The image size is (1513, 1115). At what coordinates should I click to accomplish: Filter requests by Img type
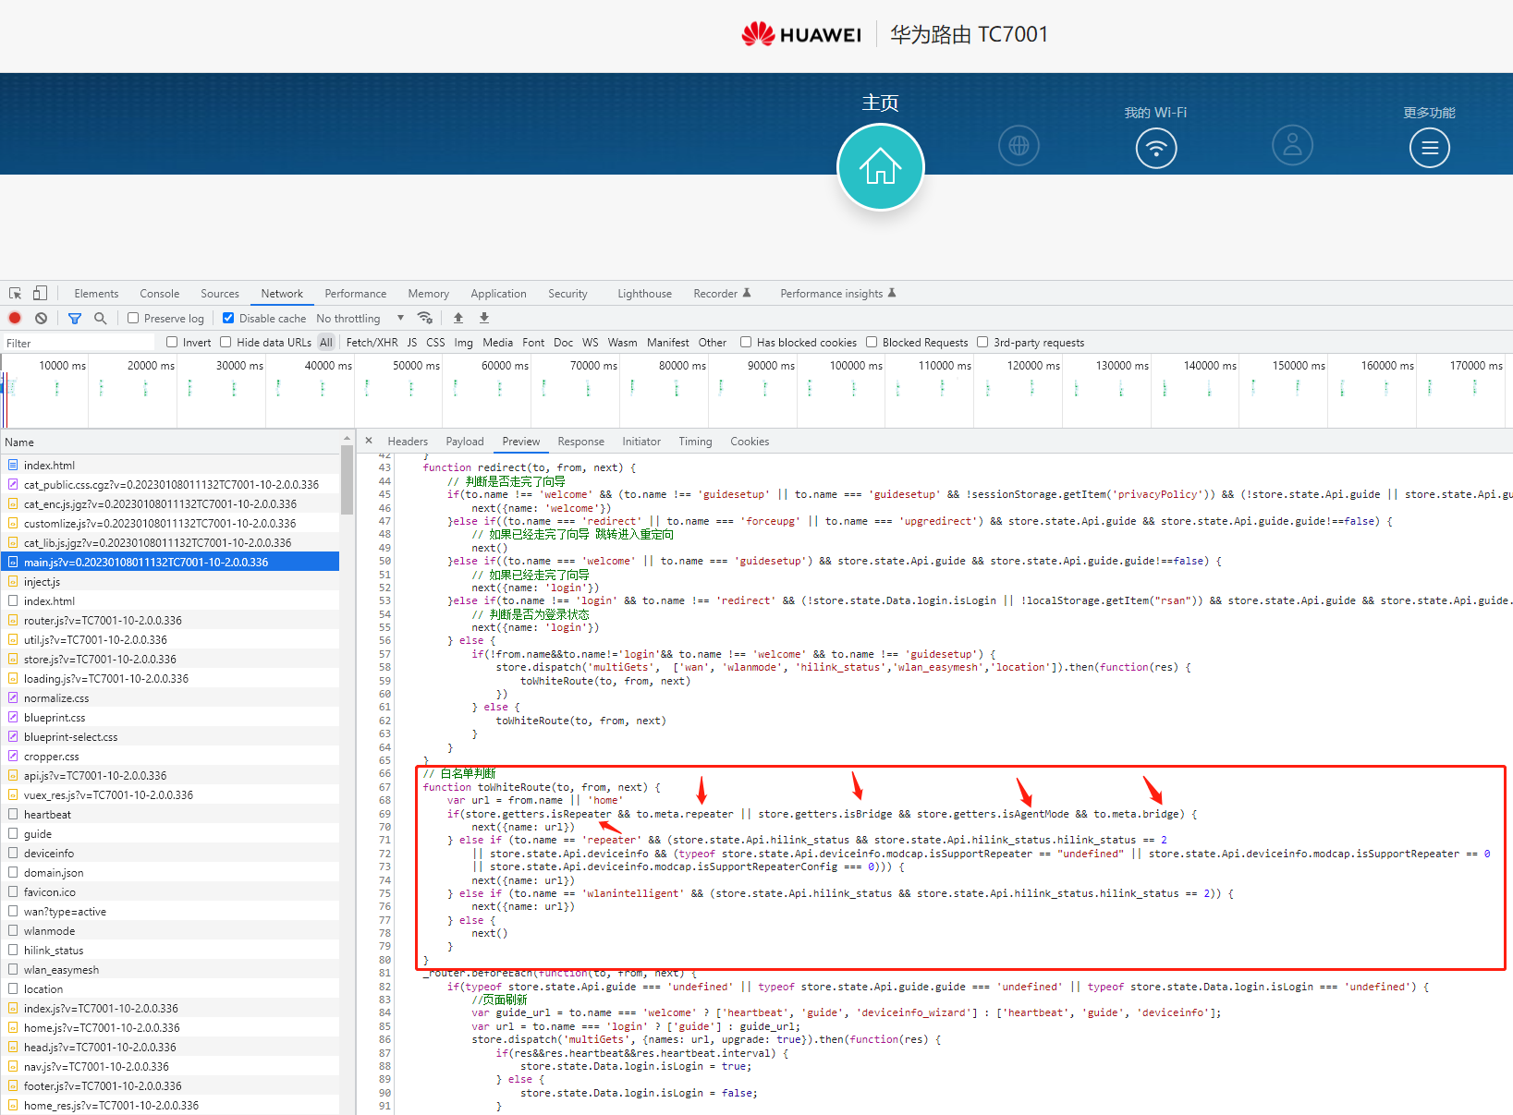[463, 342]
